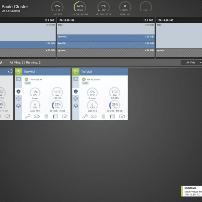Click the TAGS label on TestVM3
Image resolution: width=202 pixels, height=202 pixels.
click(x=85, y=83)
